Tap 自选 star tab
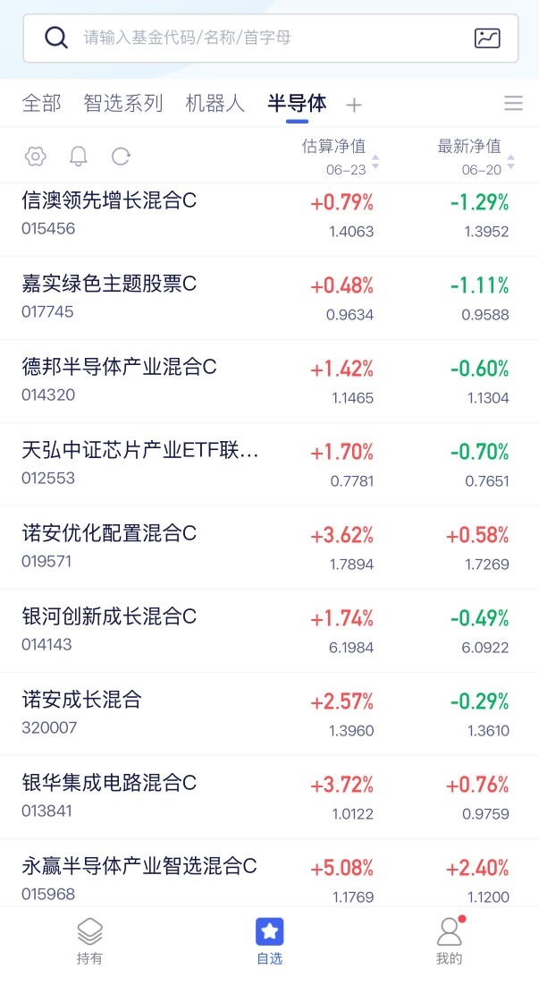This screenshot has height=994, width=539. tap(269, 940)
